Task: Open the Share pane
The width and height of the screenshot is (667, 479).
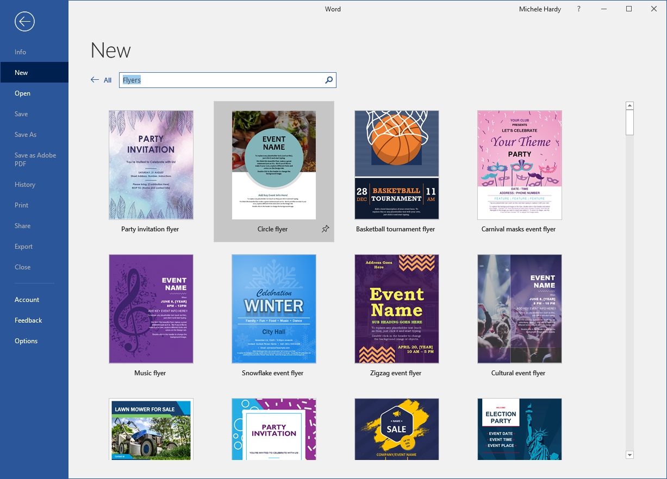Action: point(22,225)
